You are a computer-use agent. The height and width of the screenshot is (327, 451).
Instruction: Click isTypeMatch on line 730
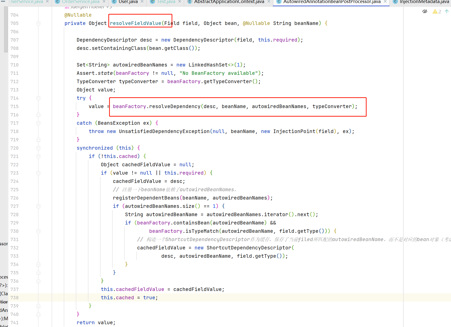pos(202,231)
